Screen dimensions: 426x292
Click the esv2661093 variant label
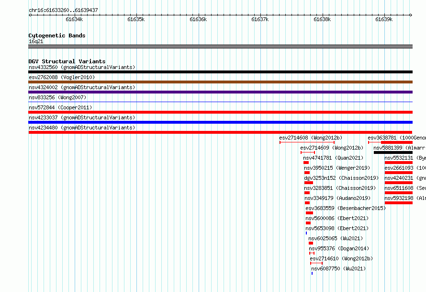tap(405, 168)
